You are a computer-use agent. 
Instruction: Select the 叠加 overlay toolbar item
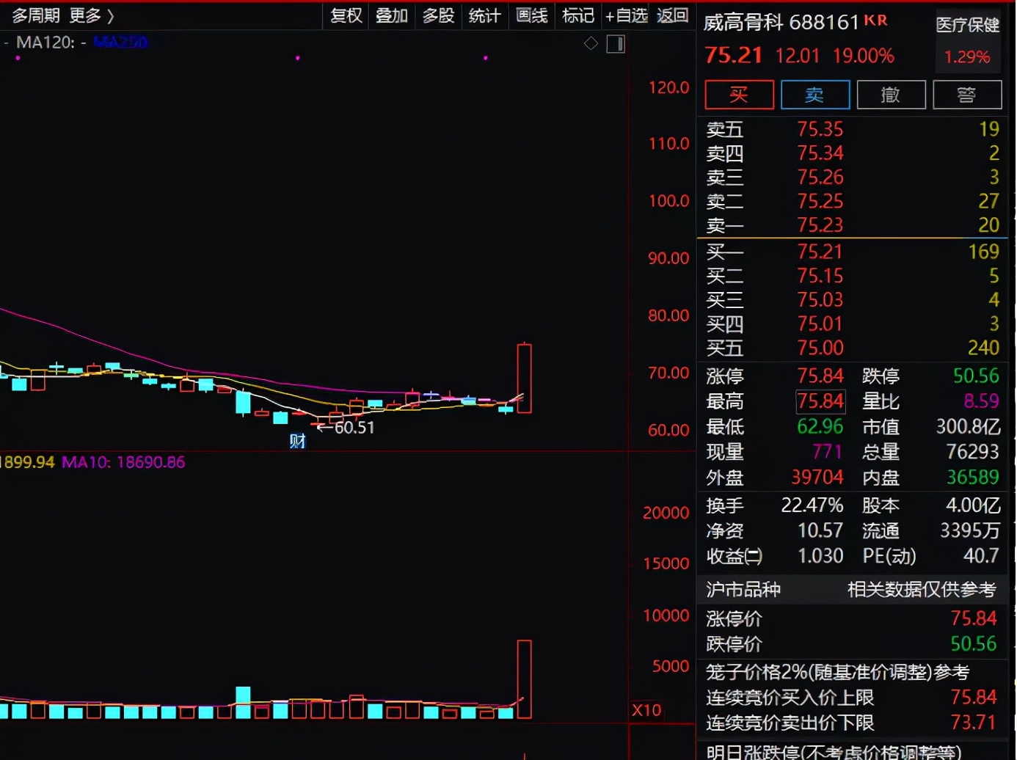coord(391,15)
